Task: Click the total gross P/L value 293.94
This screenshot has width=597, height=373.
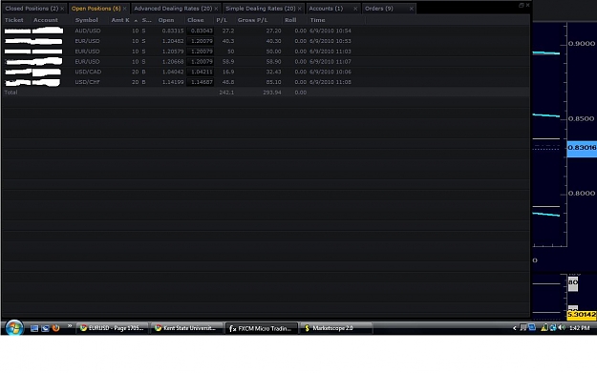Action: 272,93
